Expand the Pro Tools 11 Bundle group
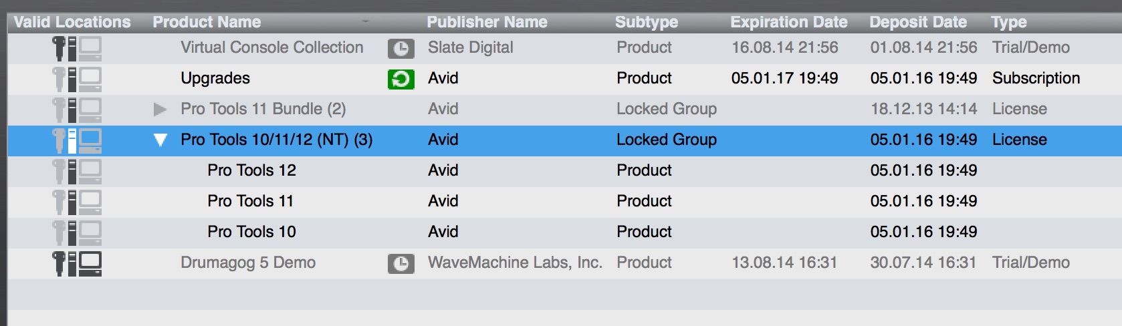Screen dimensions: 1122x326 click(x=160, y=109)
